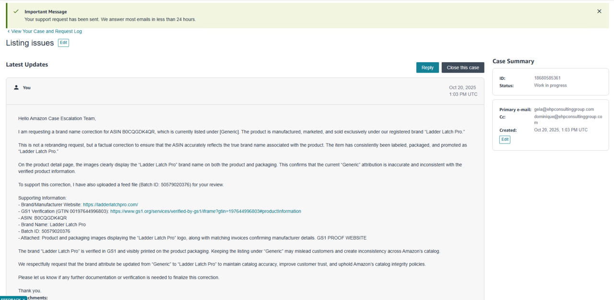Screen dimensions: 614x300
Task: Click the Listing issues title text
Action: (x=30, y=43)
